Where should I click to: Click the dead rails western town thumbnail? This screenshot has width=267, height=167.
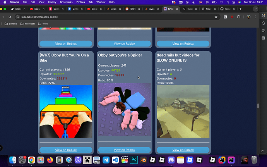coord(183,112)
